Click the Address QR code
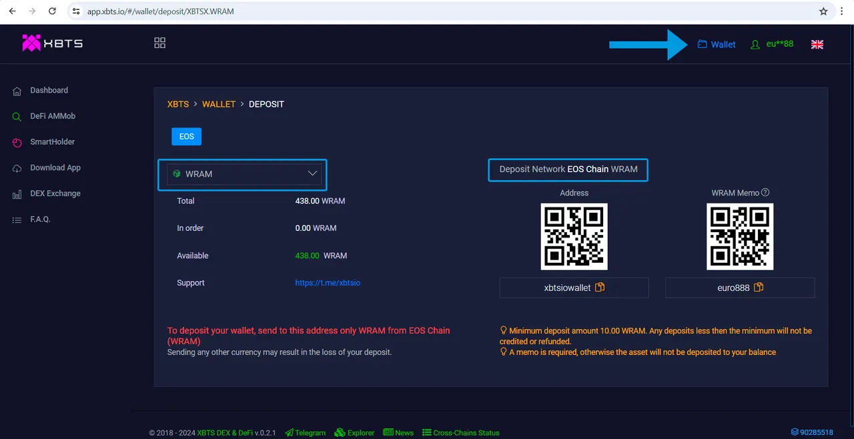Viewport: 854px width, 439px height. (574, 236)
